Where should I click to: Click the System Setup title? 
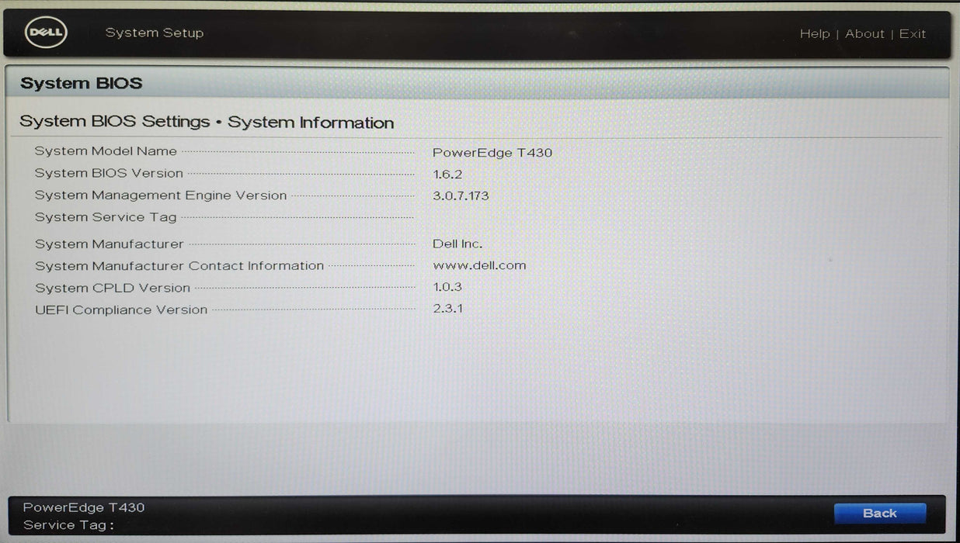coord(155,33)
